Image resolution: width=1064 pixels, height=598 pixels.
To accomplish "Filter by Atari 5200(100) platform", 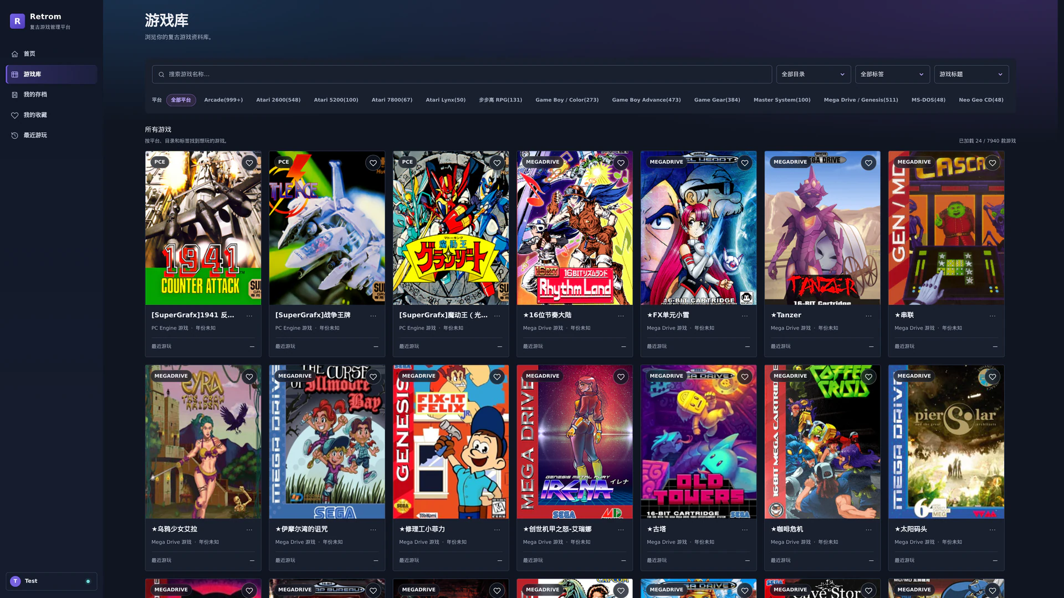I will (x=336, y=100).
